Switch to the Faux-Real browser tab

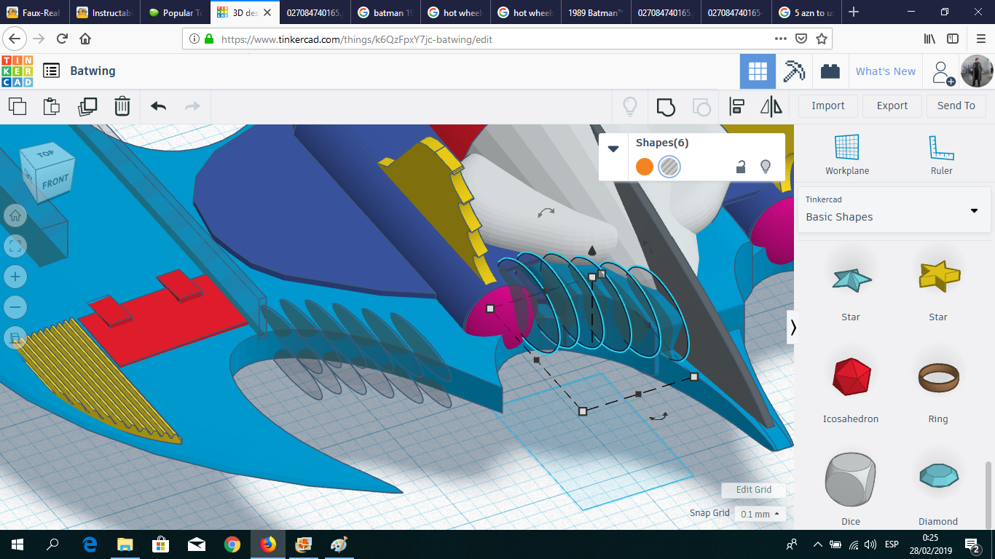[x=36, y=12]
